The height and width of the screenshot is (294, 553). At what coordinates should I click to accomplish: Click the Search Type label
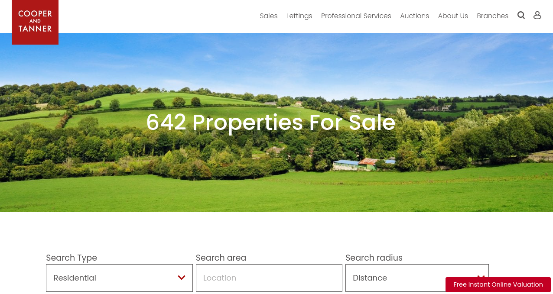pos(72,258)
